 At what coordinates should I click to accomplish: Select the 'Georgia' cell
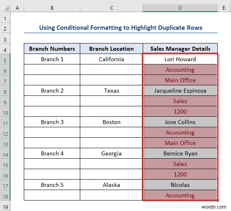(x=112, y=153)
